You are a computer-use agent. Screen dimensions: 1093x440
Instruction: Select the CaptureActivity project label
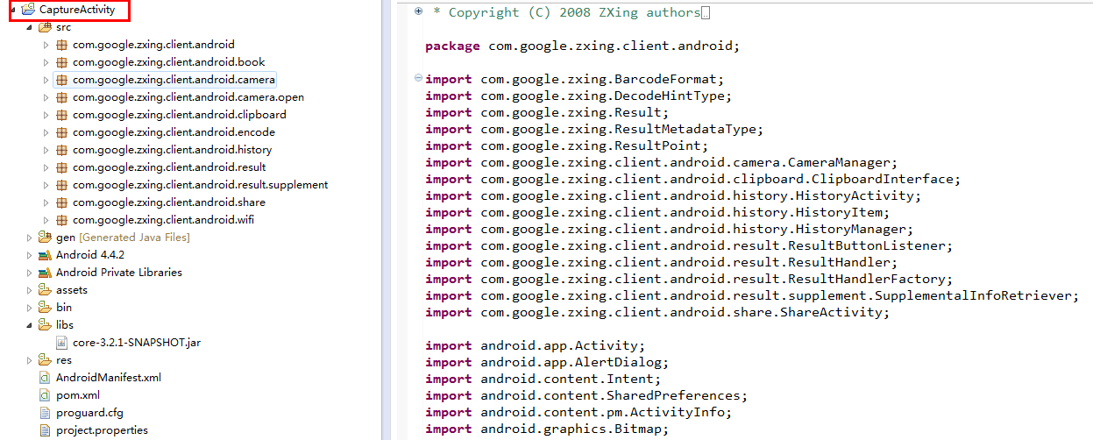pos(77,10)
